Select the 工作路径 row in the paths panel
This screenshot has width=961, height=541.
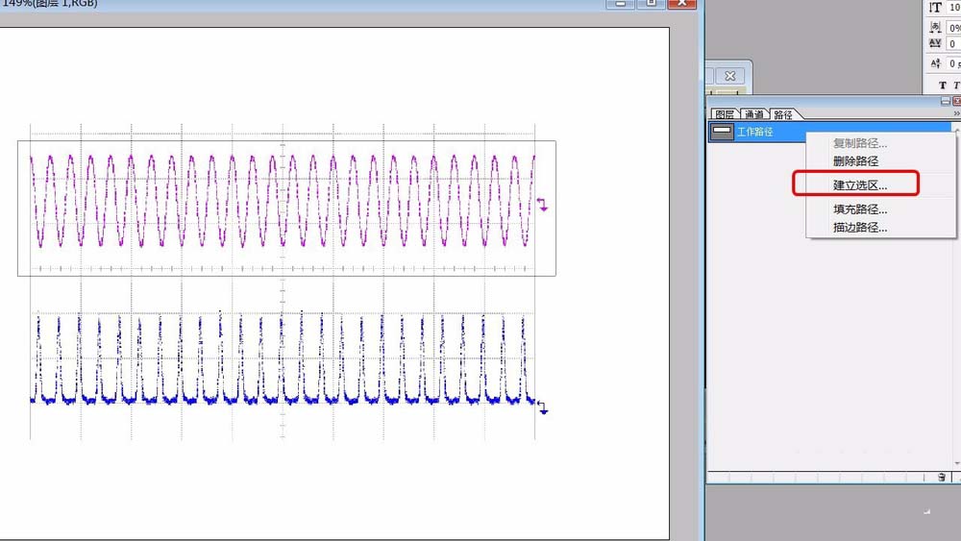(x=830, y=132)
